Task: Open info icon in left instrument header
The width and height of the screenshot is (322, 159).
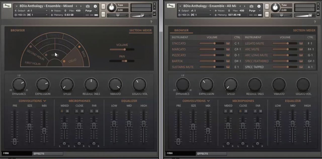Action: (95, 6)
